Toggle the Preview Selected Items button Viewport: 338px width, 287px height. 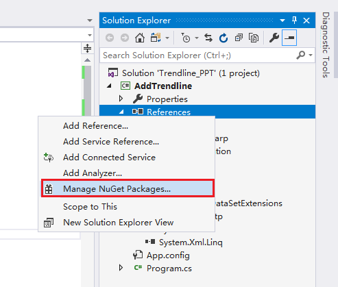289,38
